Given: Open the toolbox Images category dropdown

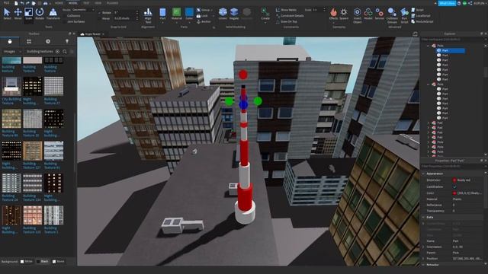Looking at the screenshot, I should coord(12,51).
